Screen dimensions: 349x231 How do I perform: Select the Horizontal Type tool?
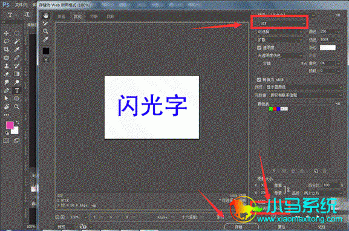coord(17,91)
